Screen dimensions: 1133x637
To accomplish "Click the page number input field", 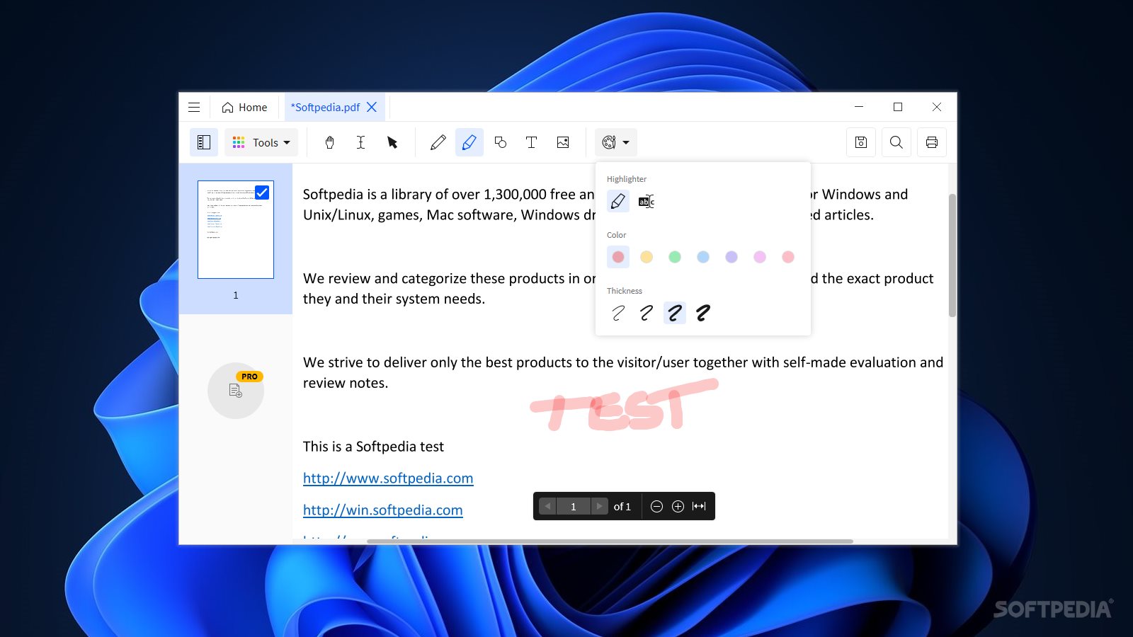I will 574,506.
